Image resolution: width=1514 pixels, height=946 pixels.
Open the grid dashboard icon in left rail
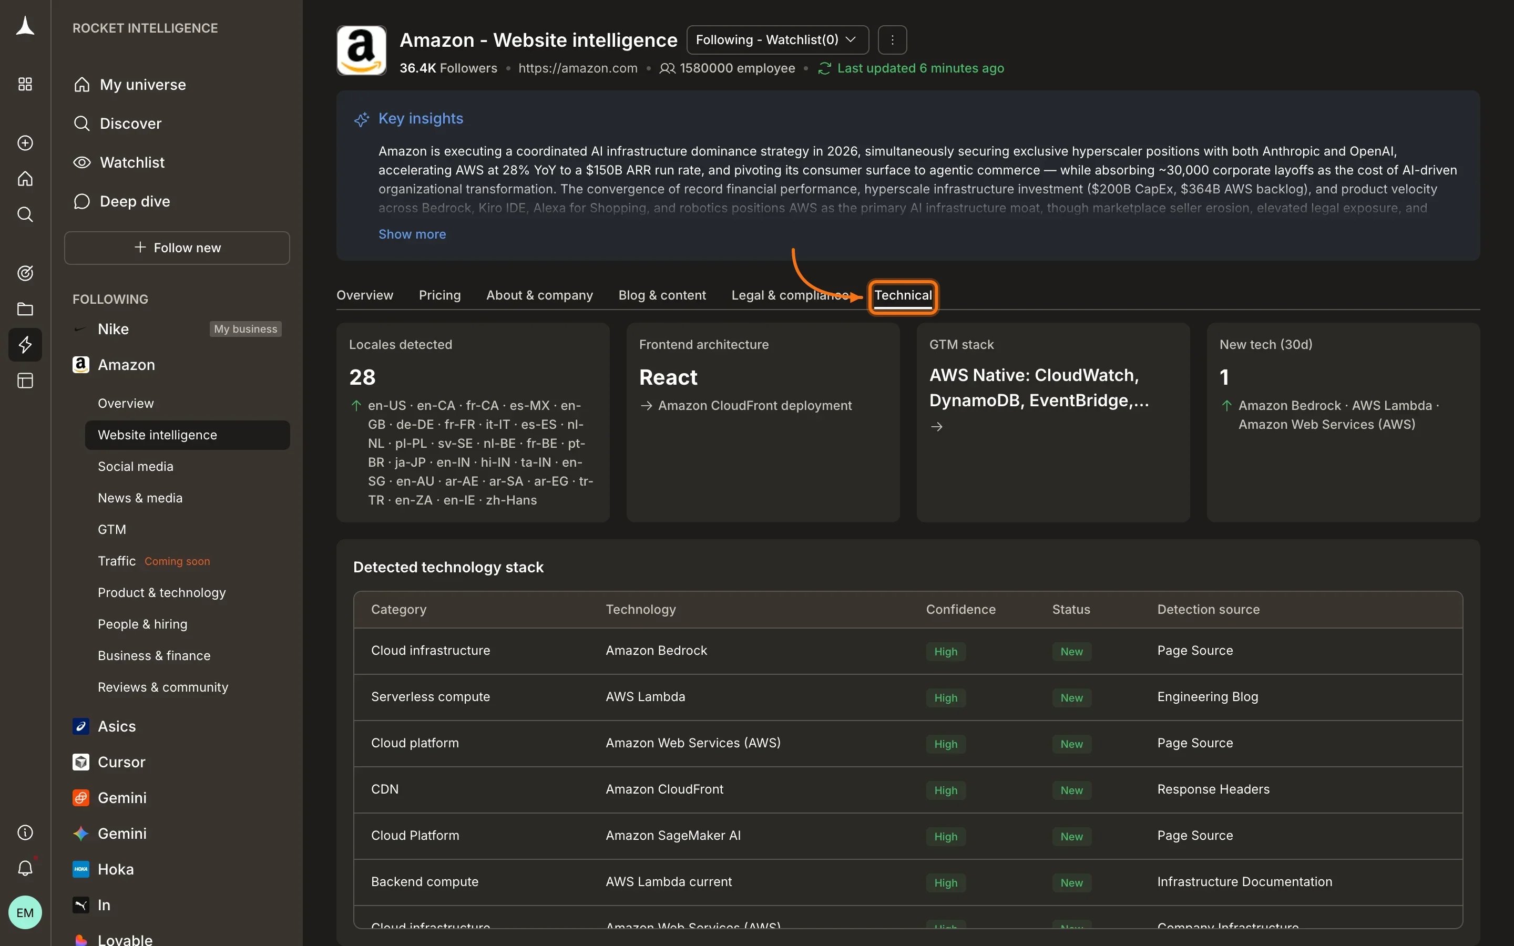tap(25, 84)
